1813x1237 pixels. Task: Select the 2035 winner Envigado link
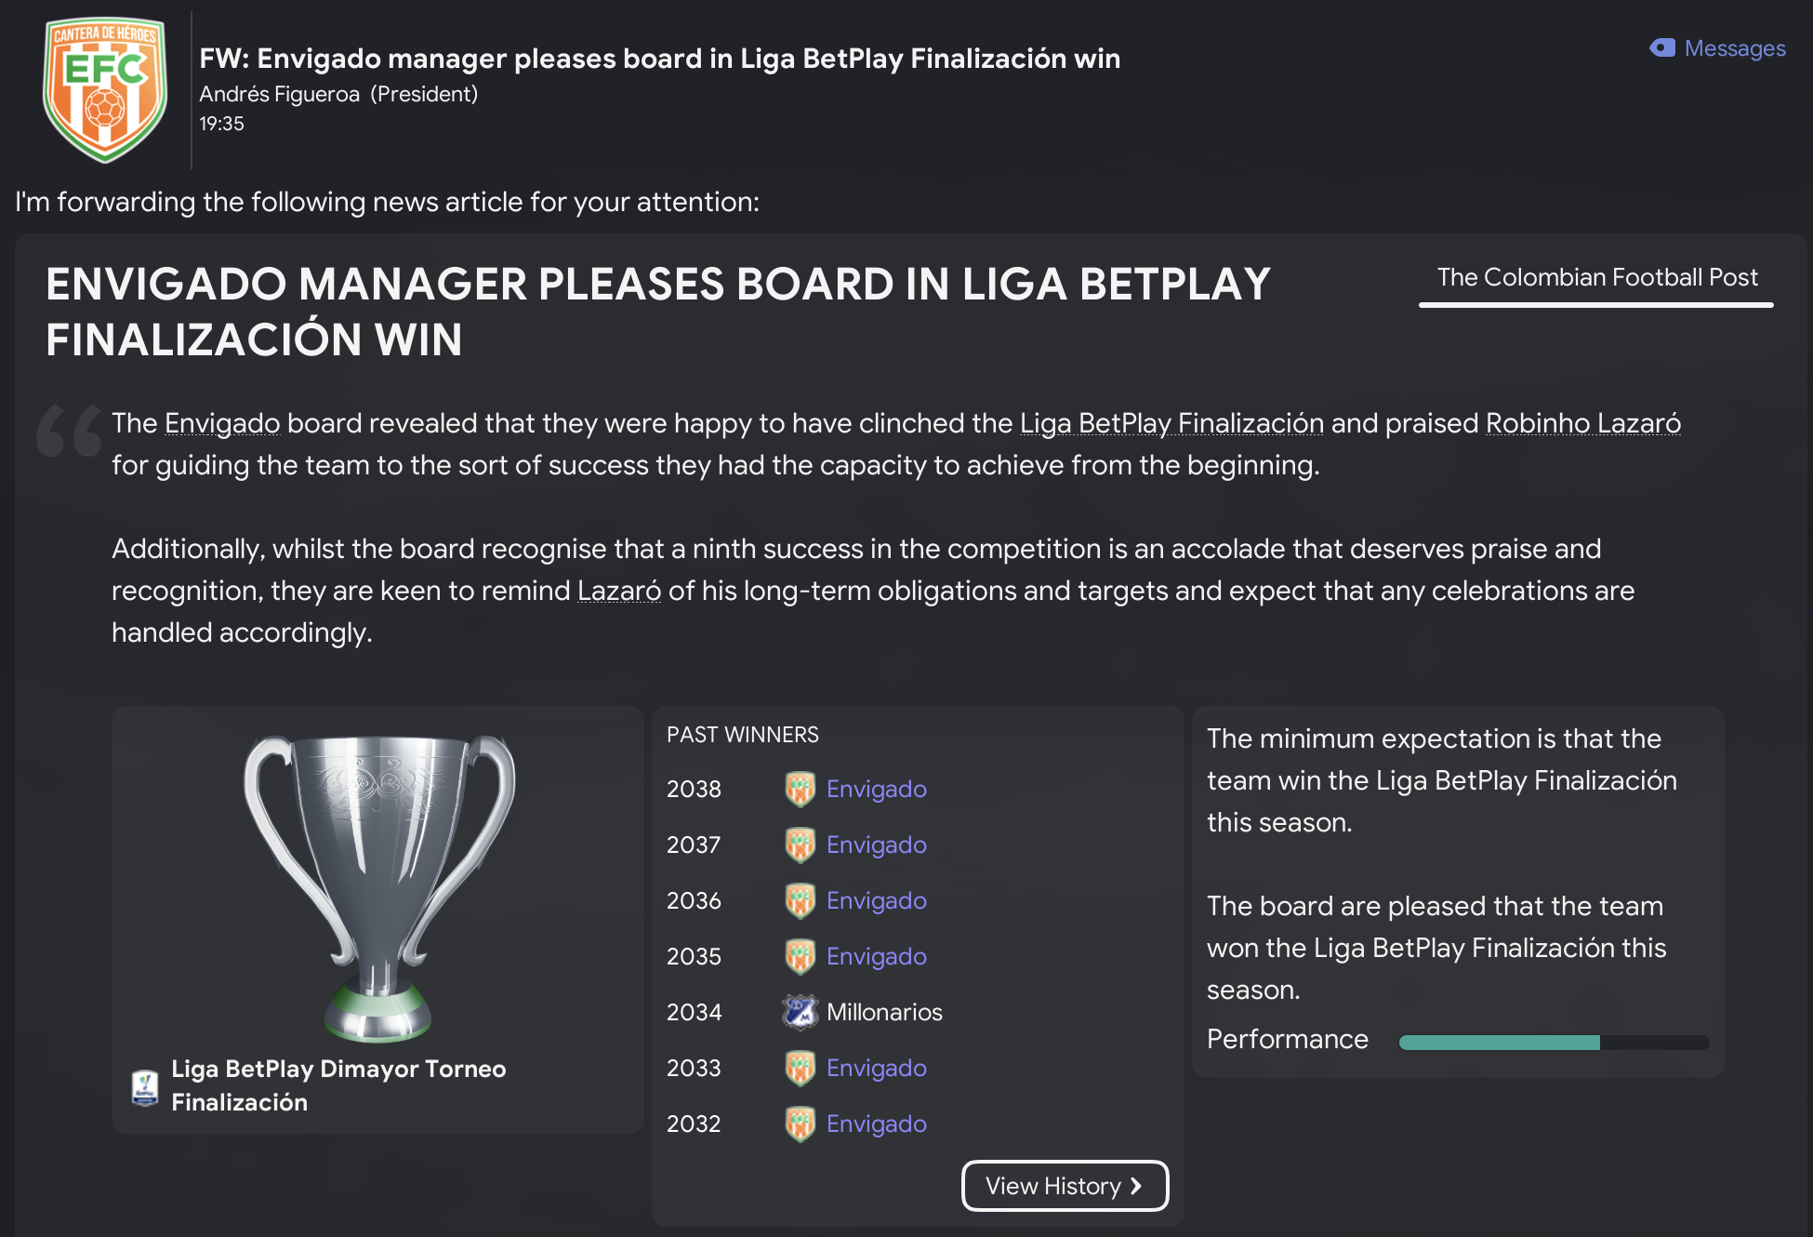(x=876, y=956)
